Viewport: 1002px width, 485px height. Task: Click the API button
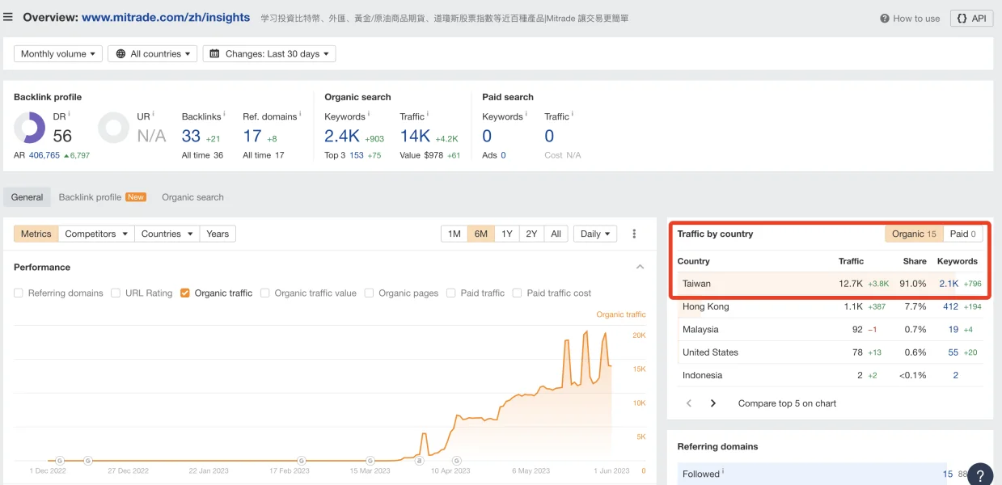pos(971,19)
